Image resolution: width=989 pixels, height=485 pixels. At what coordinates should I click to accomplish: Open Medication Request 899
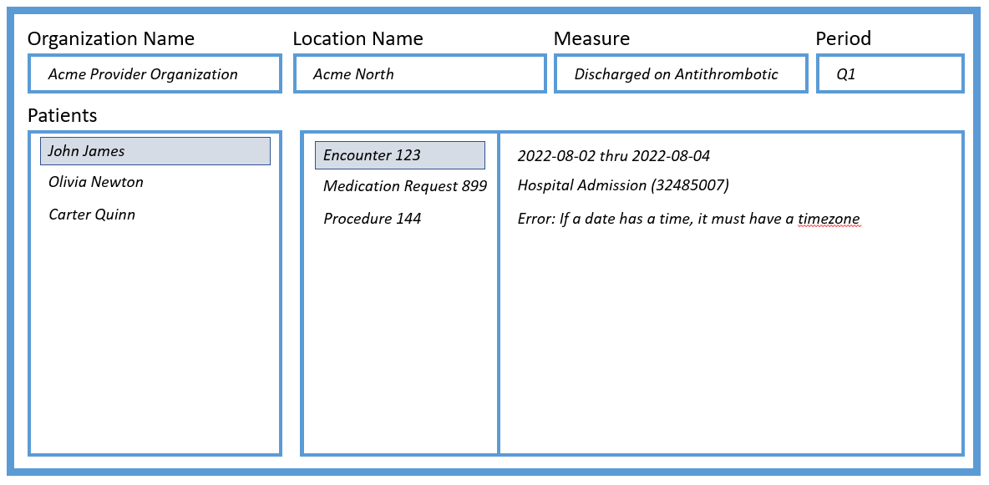(404, 186)
